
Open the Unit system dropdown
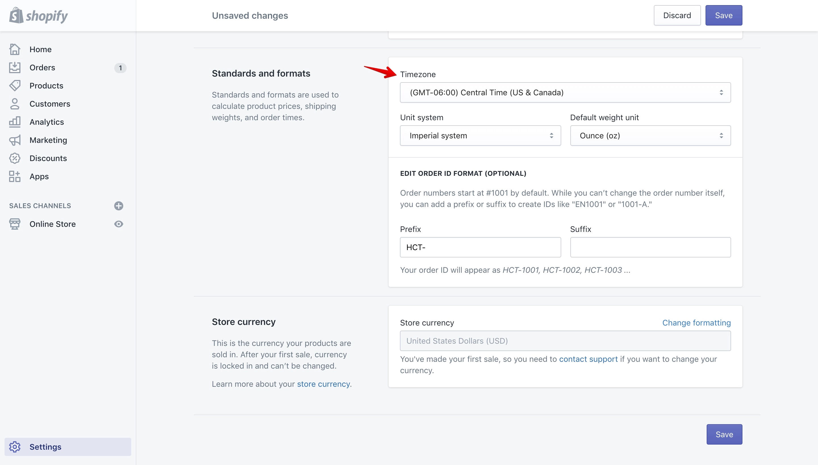[x=480, y=136]
